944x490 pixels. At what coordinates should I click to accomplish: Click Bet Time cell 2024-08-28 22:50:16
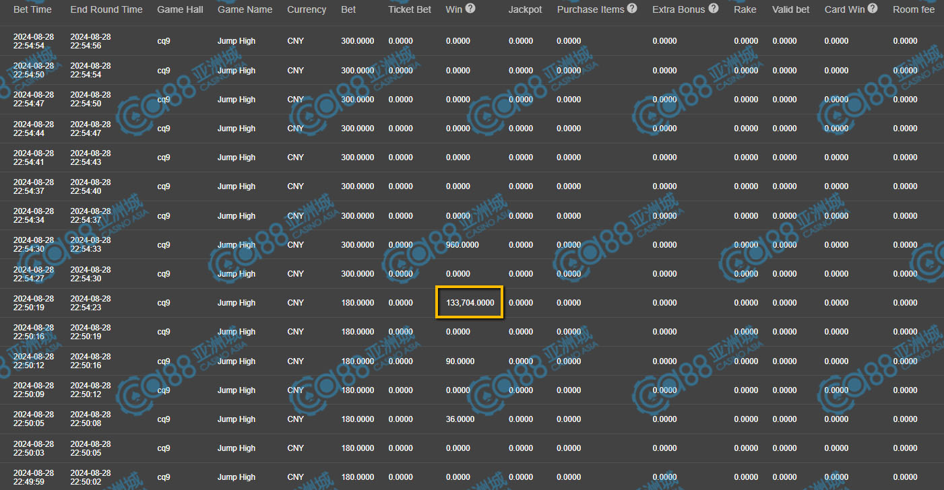point(34,332)
